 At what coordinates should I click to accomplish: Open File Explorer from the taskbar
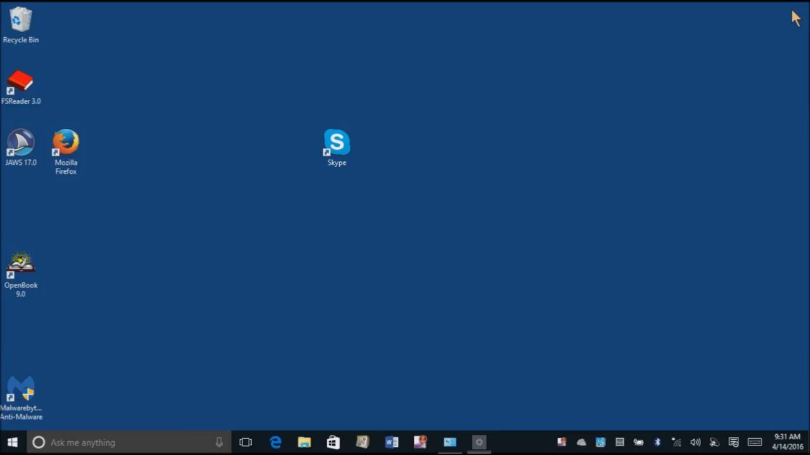tap(304, 442)
